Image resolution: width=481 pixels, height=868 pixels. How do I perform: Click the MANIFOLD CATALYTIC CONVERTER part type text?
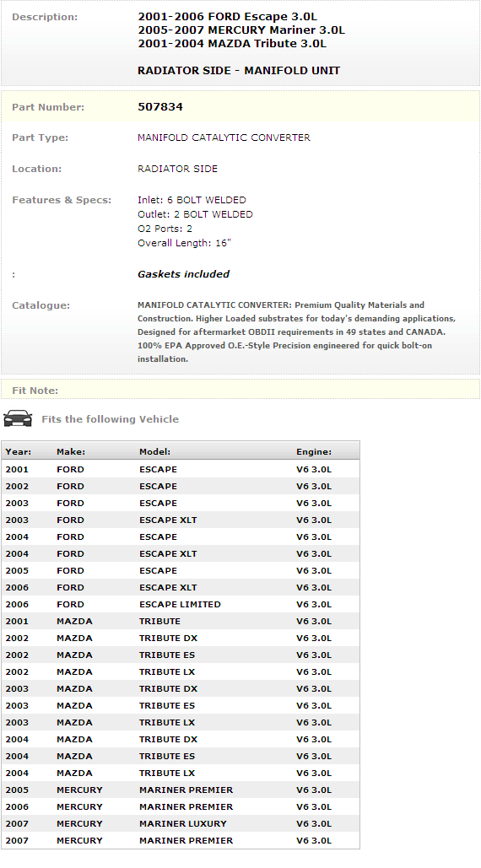224,137
